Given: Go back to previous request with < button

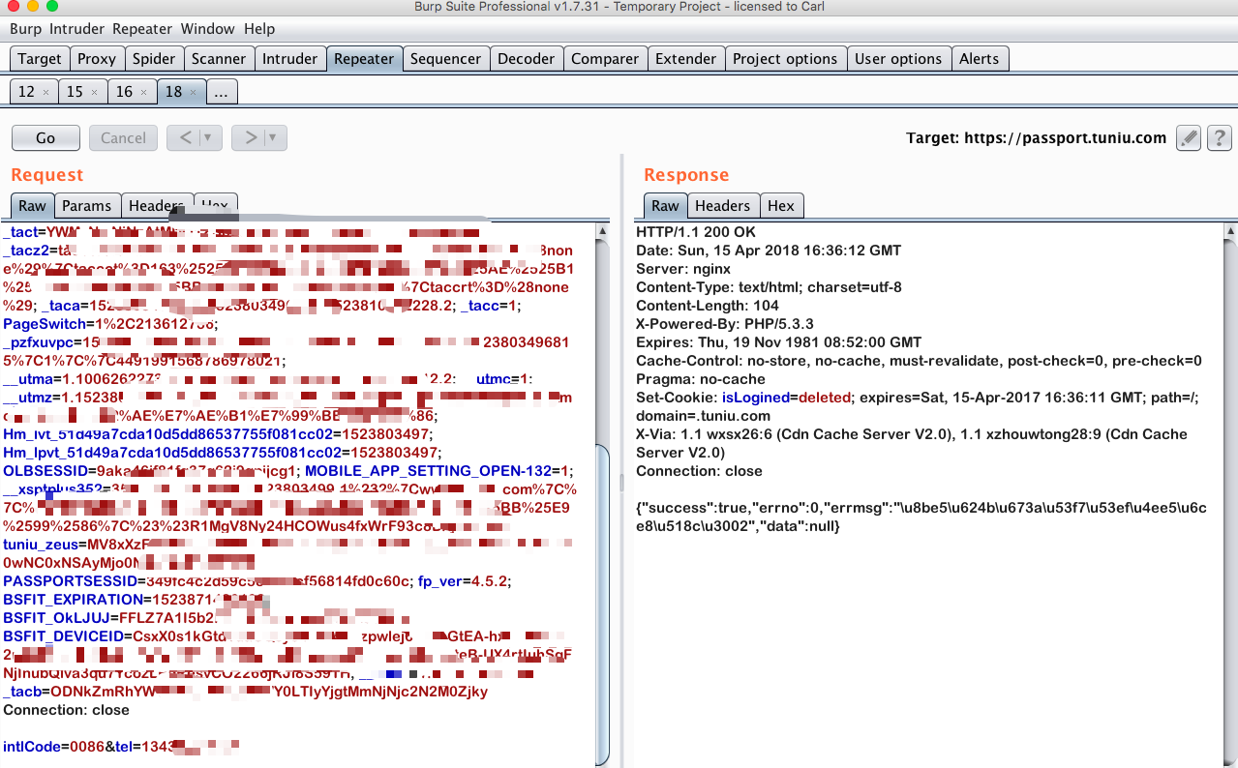Looking at the screenshot, I should coord(185,137).
